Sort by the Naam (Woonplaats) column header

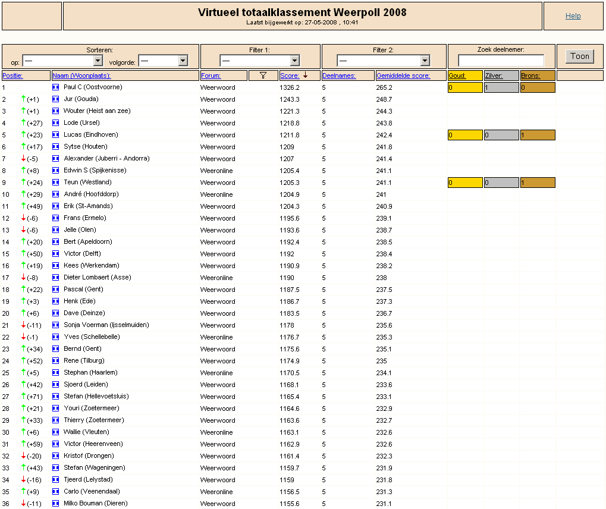(81, 76)
